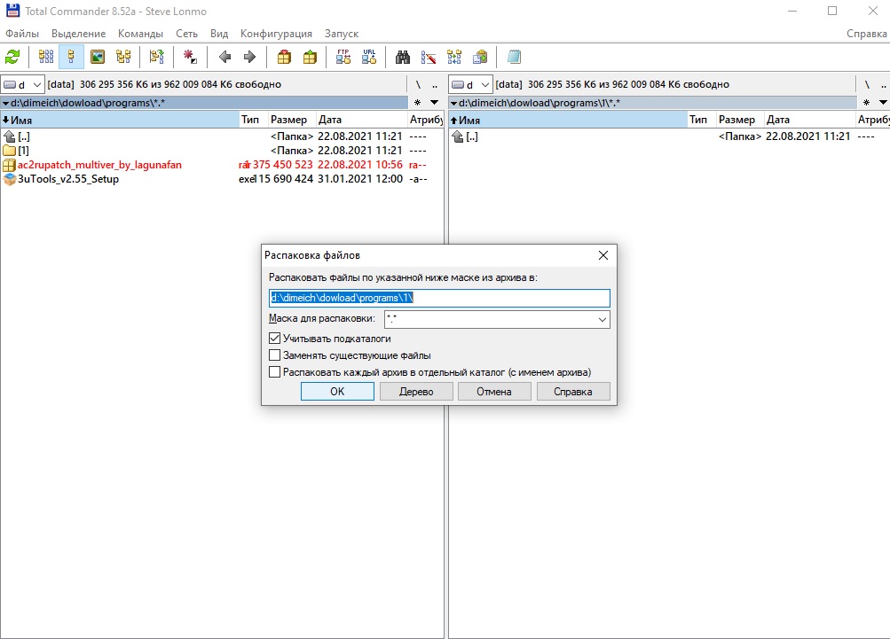
Task: Click the [1] folder icon in left panel
Action: 9,151
